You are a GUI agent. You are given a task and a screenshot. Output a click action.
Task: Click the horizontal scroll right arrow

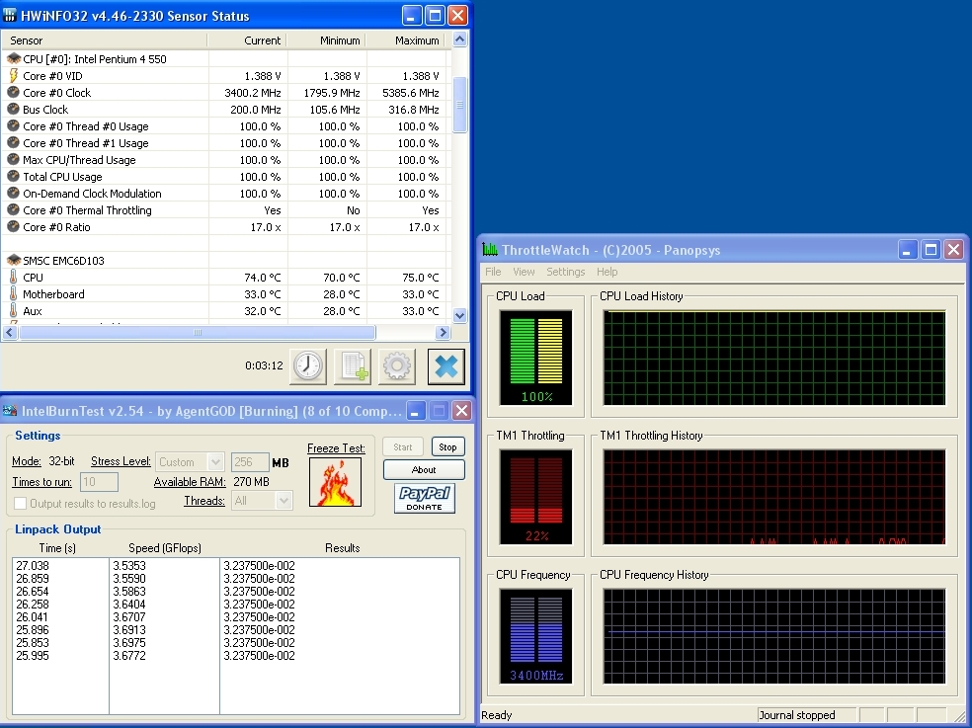pyautogui.click(x=442, y=332)
